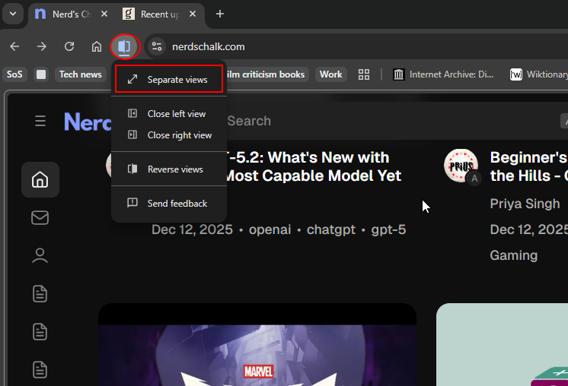Open Priya Singh author page
Image resolution: width=568 pixels, height=386 pixels.
click(525, 204)
